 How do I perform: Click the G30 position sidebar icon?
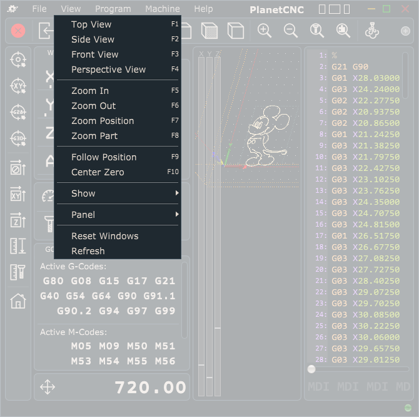(x=18, y=138)
